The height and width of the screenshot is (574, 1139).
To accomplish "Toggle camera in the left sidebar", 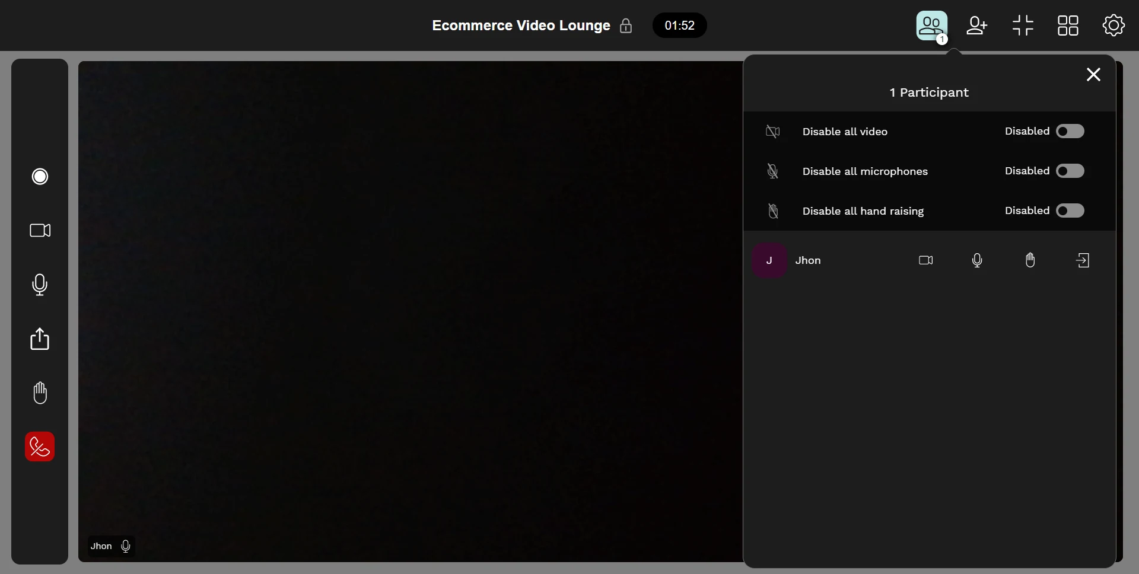I will (40, 231).
